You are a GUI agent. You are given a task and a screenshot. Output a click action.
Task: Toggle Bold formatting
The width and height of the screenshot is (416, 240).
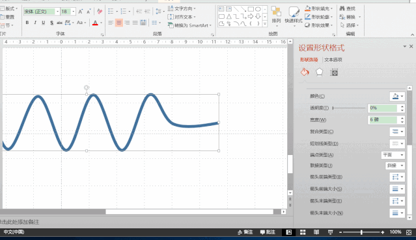tap(27, 23)
